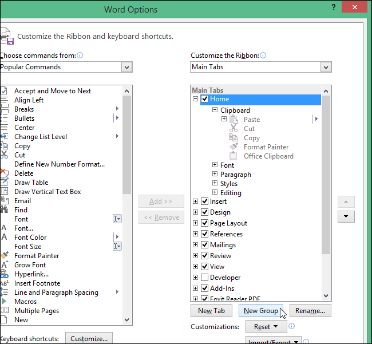Click the ribbon tree scroll down arrow
372x344 pixels.
tap(326, 295)
